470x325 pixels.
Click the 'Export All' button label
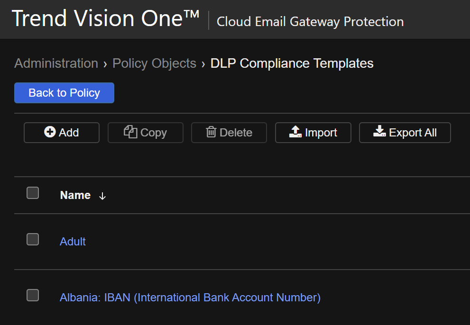[413, 133]
